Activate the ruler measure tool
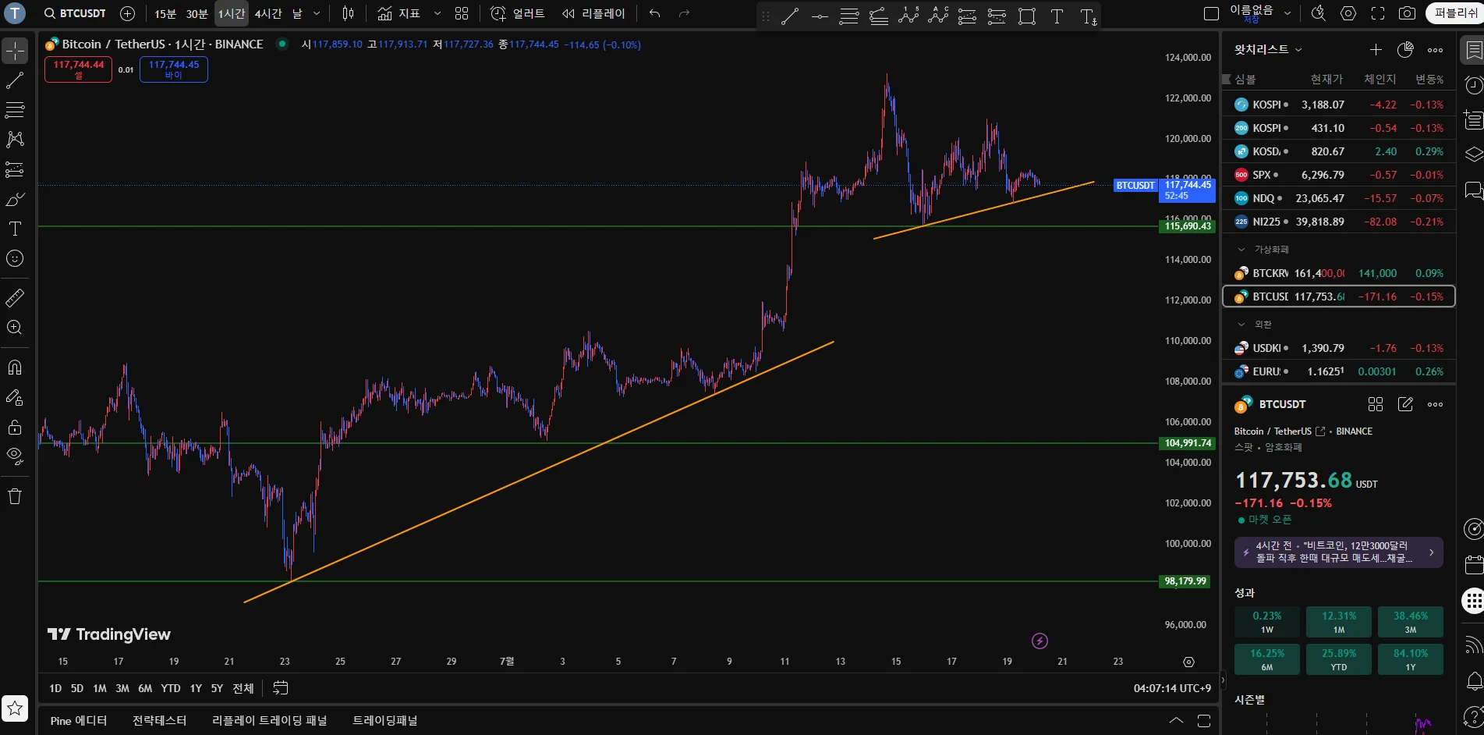Screen dimensions: 1484x735 click(15, 297)
